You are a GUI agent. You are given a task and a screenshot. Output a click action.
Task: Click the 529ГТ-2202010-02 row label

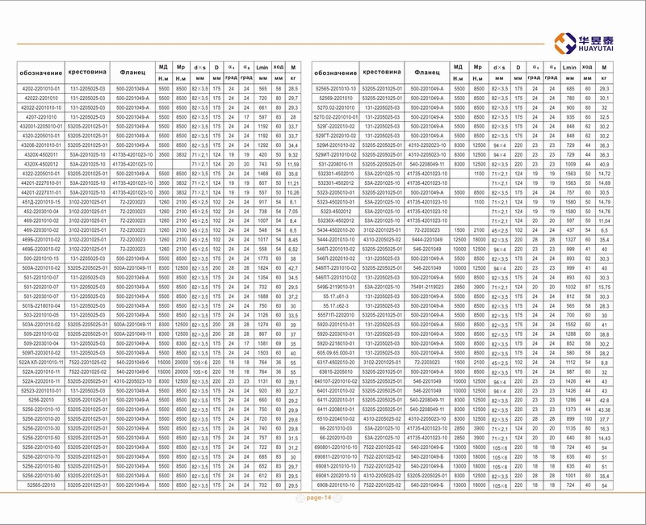click(x=335, y=136)
